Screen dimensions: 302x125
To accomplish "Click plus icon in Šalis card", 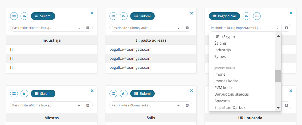I will pos(187,105).
